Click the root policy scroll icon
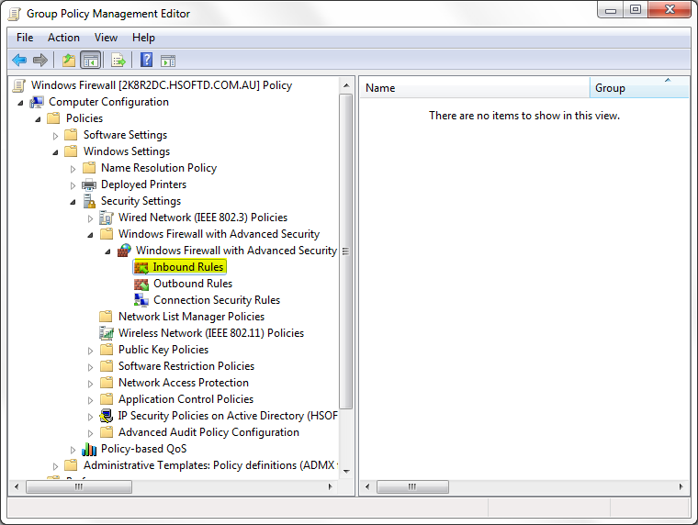Image resolution: width=698 pixels, height=525 pixels. [x=18, y=85]
